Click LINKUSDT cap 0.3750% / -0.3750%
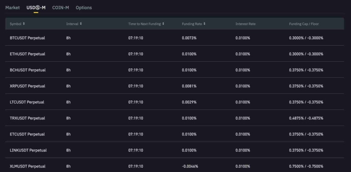Viewport: 351px width, 172px height. (306, 150)
